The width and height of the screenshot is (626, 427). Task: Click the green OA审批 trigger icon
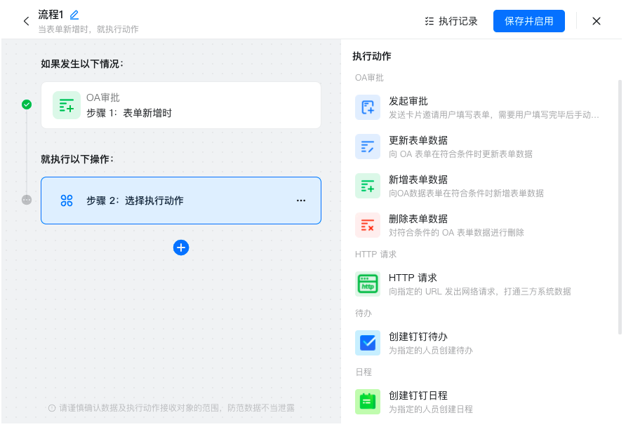[67, 105]
